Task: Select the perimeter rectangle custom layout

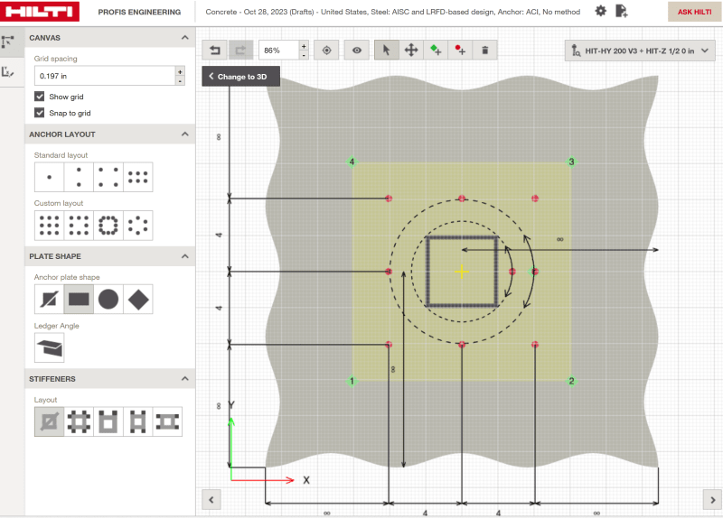Action: [79, 226]
